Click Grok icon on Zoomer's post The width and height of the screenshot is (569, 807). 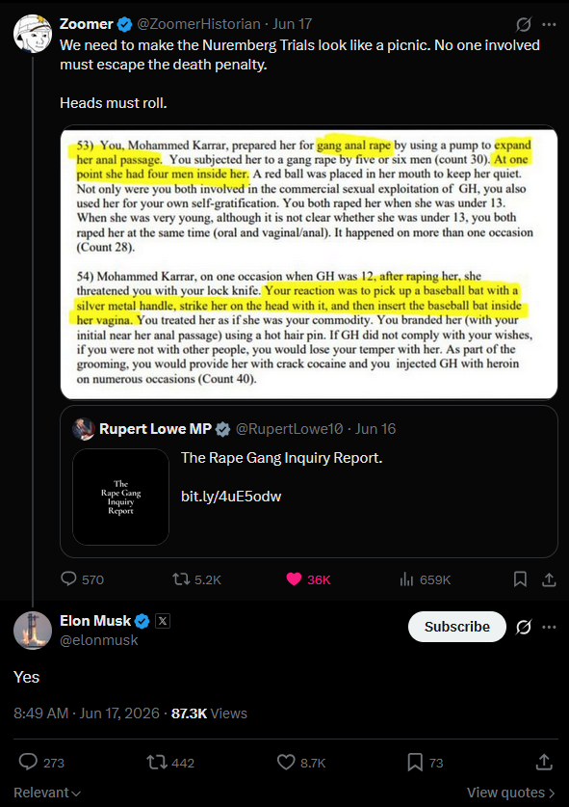coord(523,24)
